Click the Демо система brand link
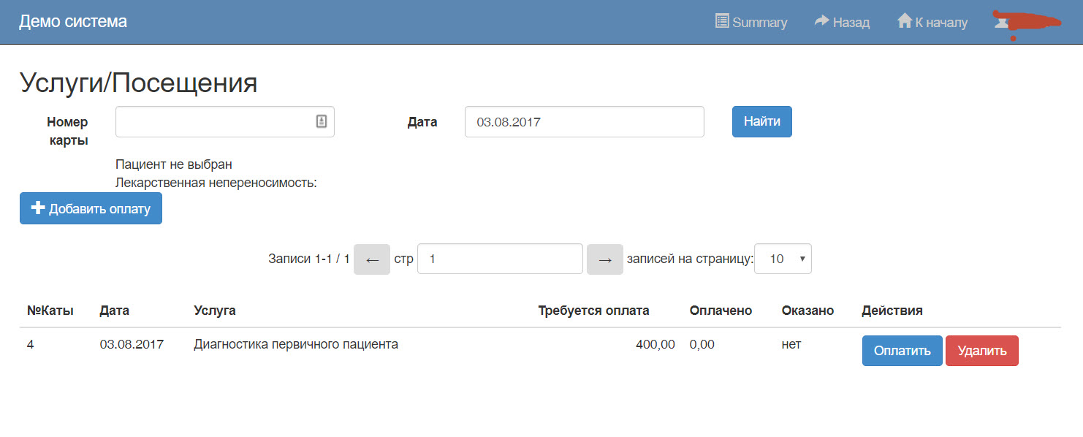The height and width of the screenshot is (437, 1083). tap(73, 22)
